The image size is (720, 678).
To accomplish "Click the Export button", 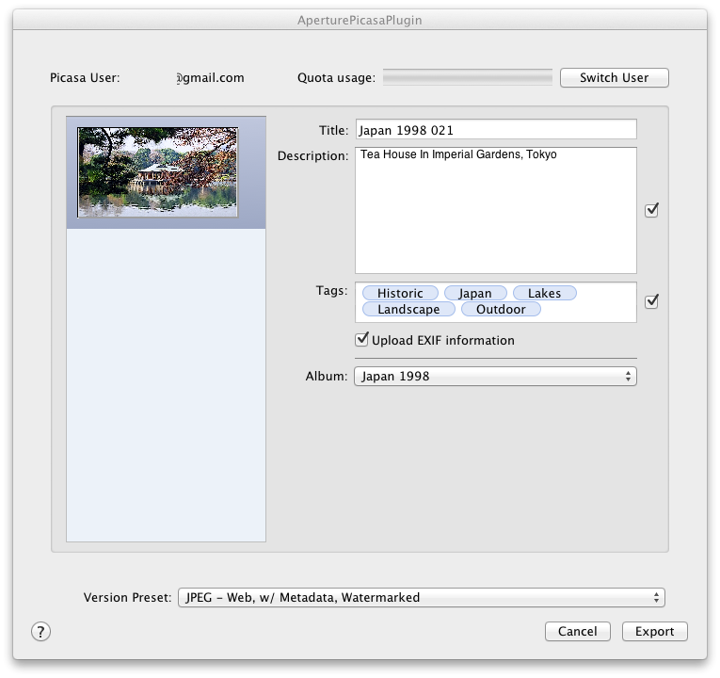I will coord(654,631).
